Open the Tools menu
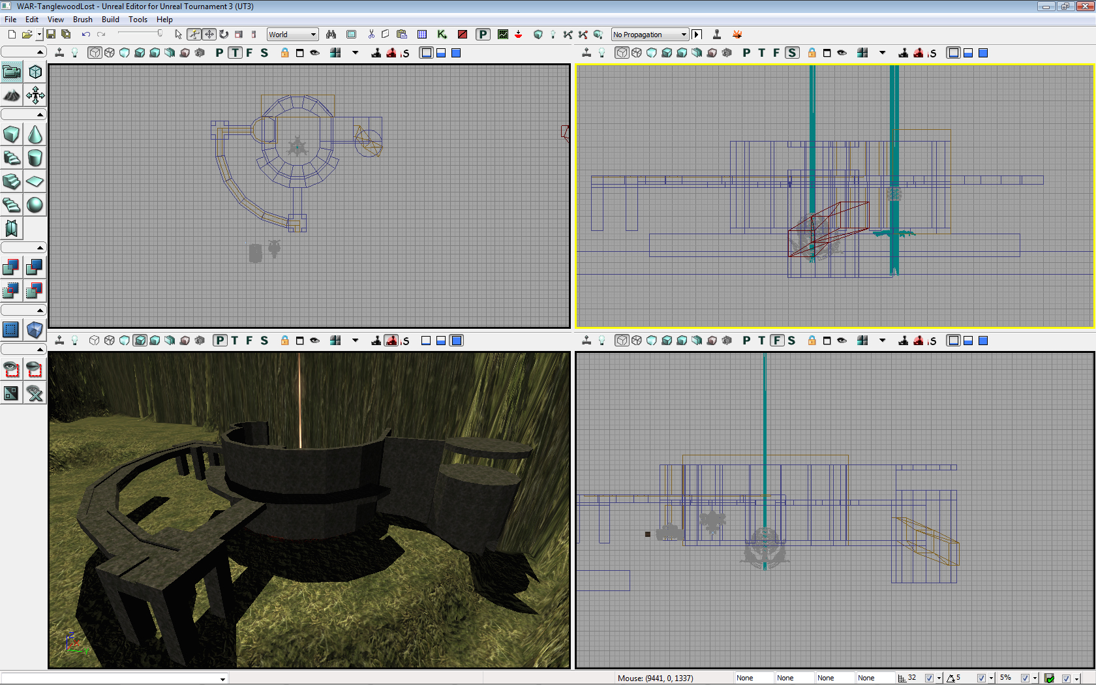This screenshot has height=685, width=1096. pyautogui.click(x=138, y=20)
